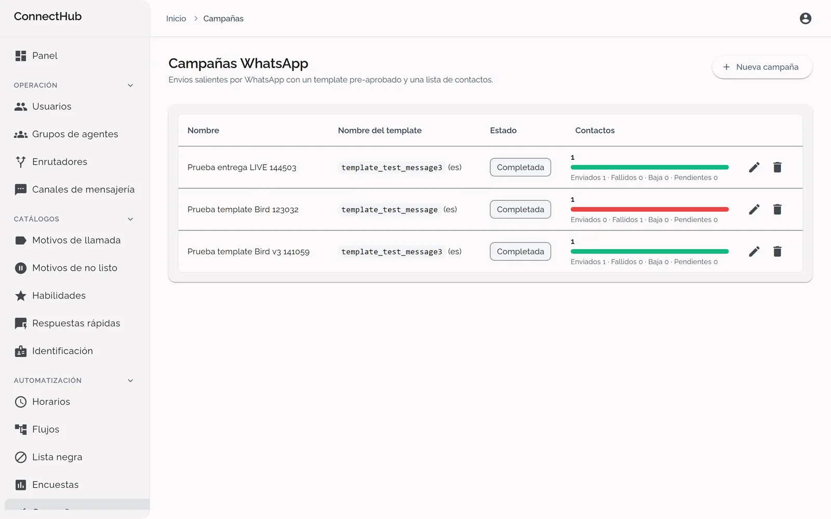Click the Motivos de llamada tag icon

click(x=21, y=240)
